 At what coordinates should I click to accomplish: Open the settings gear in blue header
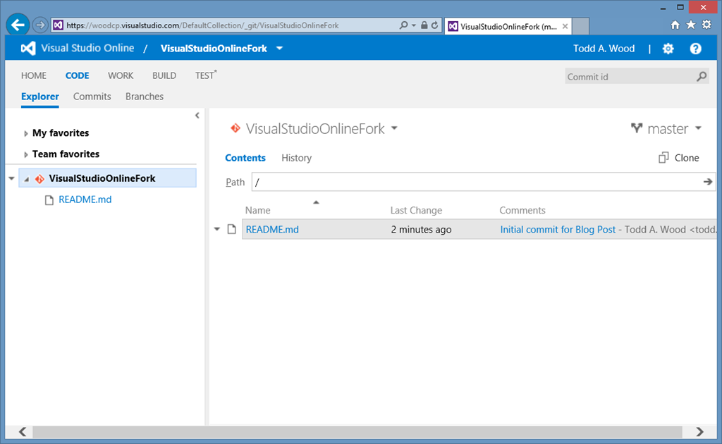(x=668, y=49)
